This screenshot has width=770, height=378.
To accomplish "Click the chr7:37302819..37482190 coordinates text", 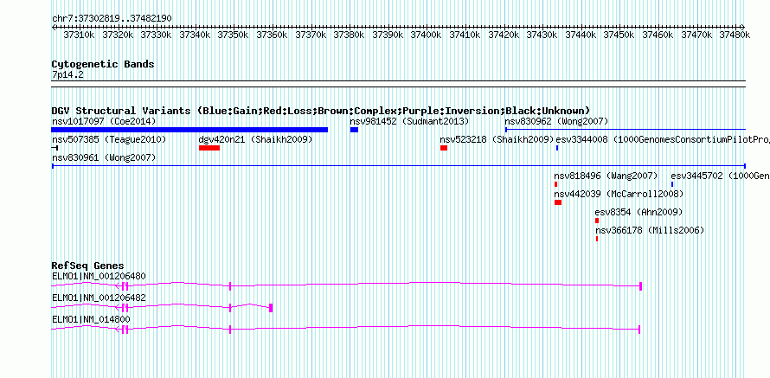I will (112, 19).
